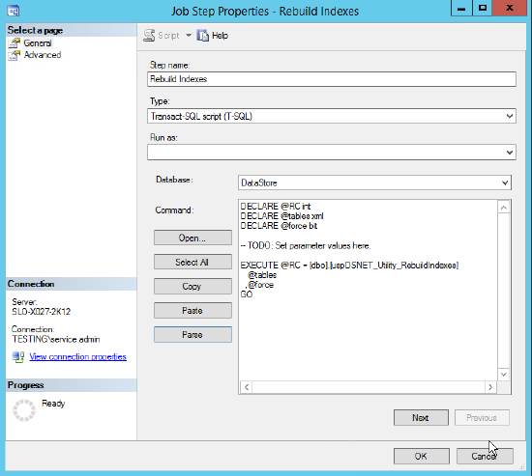
Task: Click the Parse button
Action: (192, 335)
